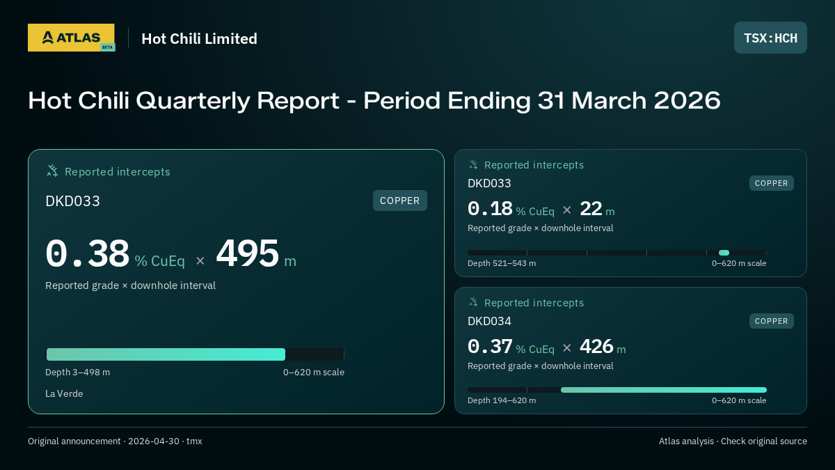Click the drill icon in the large DKD033 card
The height and width of the screenshot is (470, 835).
pyautogui.click(x=52, y=171)
